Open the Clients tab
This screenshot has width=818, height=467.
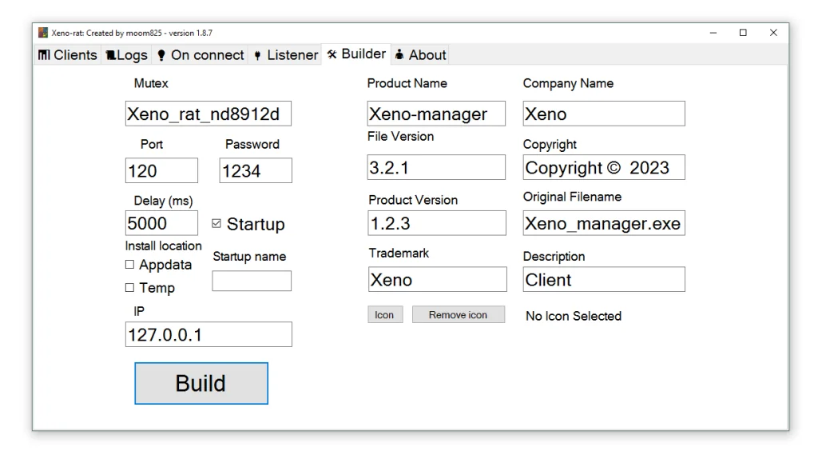(x=68, y=55)
